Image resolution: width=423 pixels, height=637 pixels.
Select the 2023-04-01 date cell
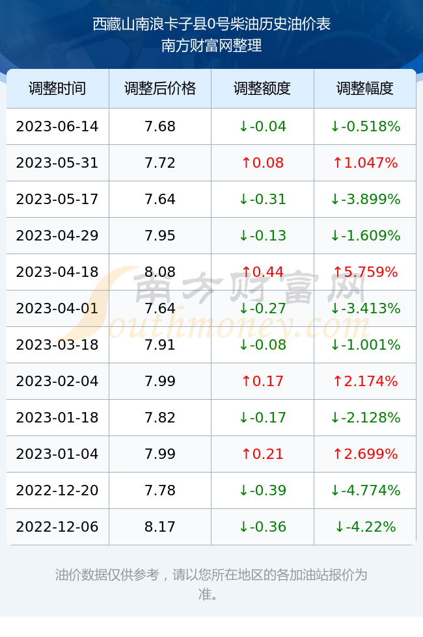click(57, 308)
